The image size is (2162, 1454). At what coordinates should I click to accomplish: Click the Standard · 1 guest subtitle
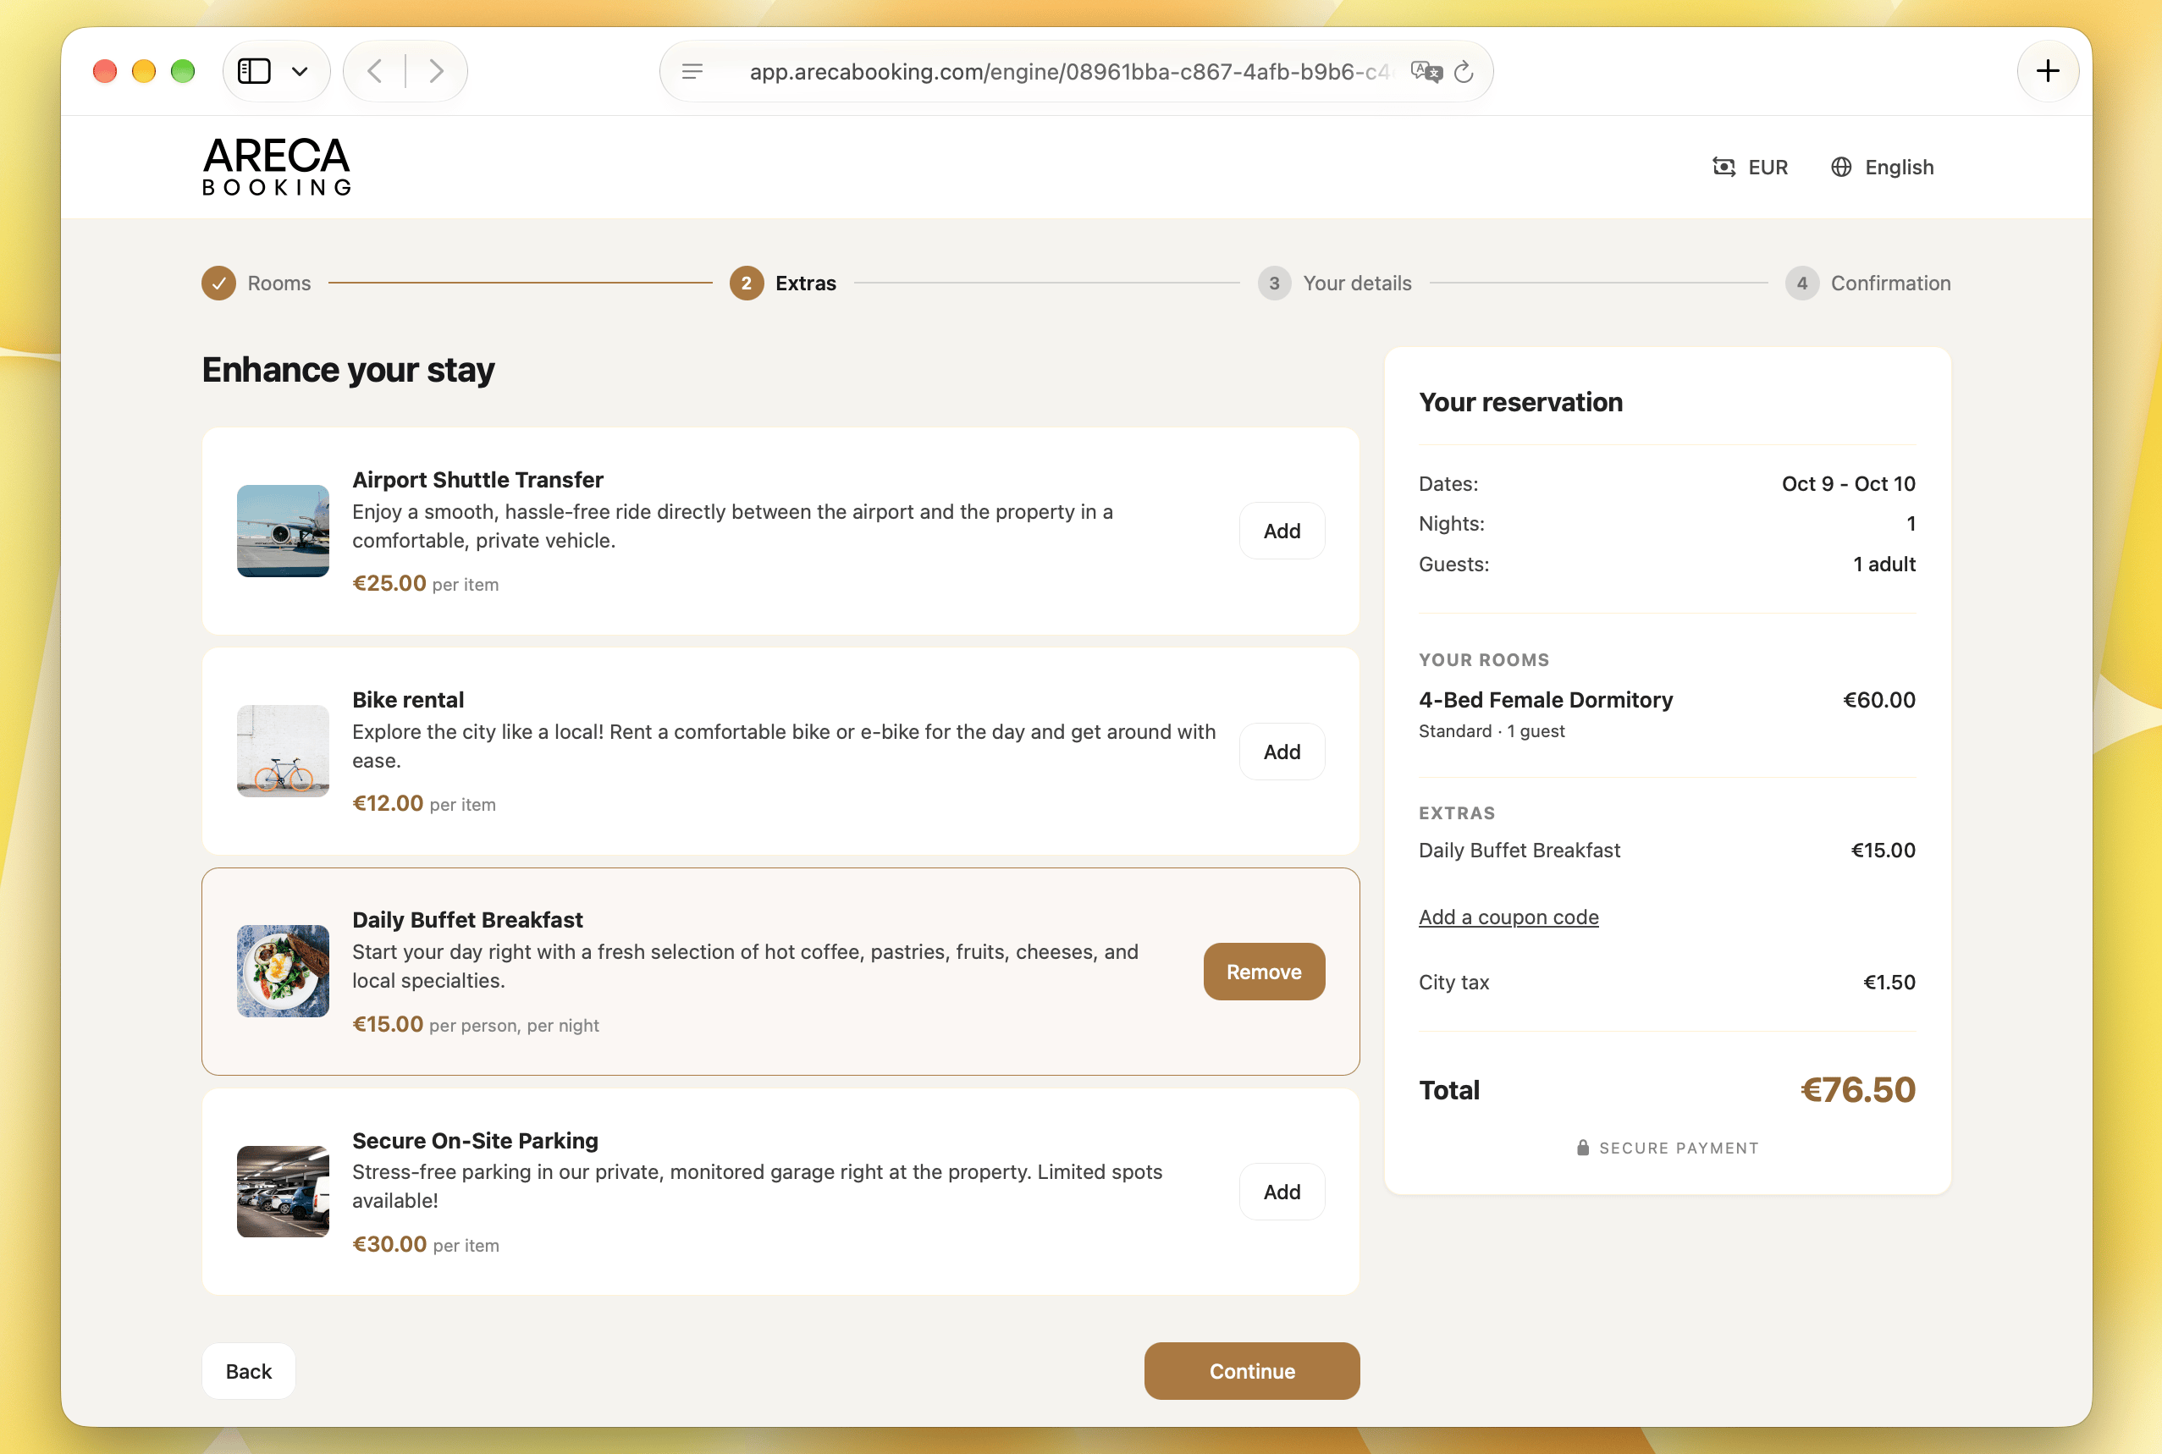point(1492,731)
